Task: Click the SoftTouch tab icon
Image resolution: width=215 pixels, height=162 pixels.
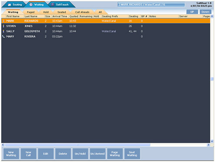Action: coord(53,5)
